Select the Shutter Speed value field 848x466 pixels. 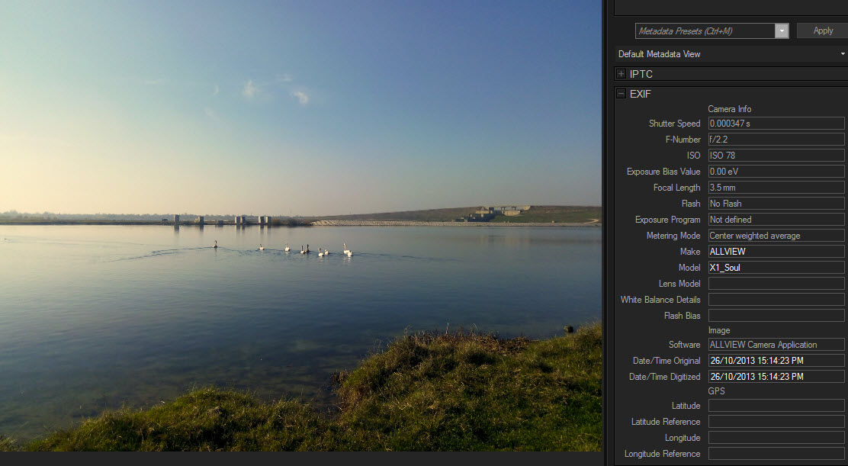776,124
